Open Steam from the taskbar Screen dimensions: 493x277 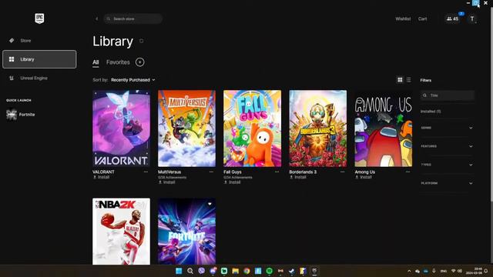(x=291, y=271)
